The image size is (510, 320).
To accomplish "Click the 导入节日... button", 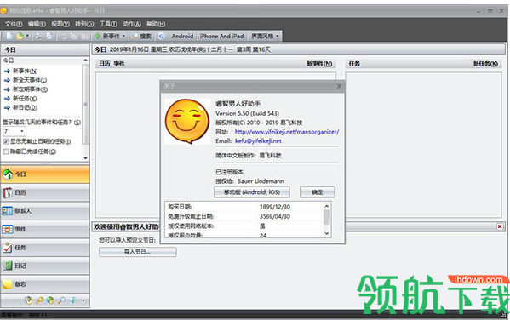I will (138, 252).
